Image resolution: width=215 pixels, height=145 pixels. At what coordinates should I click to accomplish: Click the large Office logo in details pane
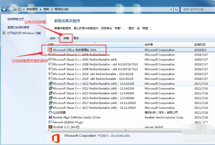56,138
